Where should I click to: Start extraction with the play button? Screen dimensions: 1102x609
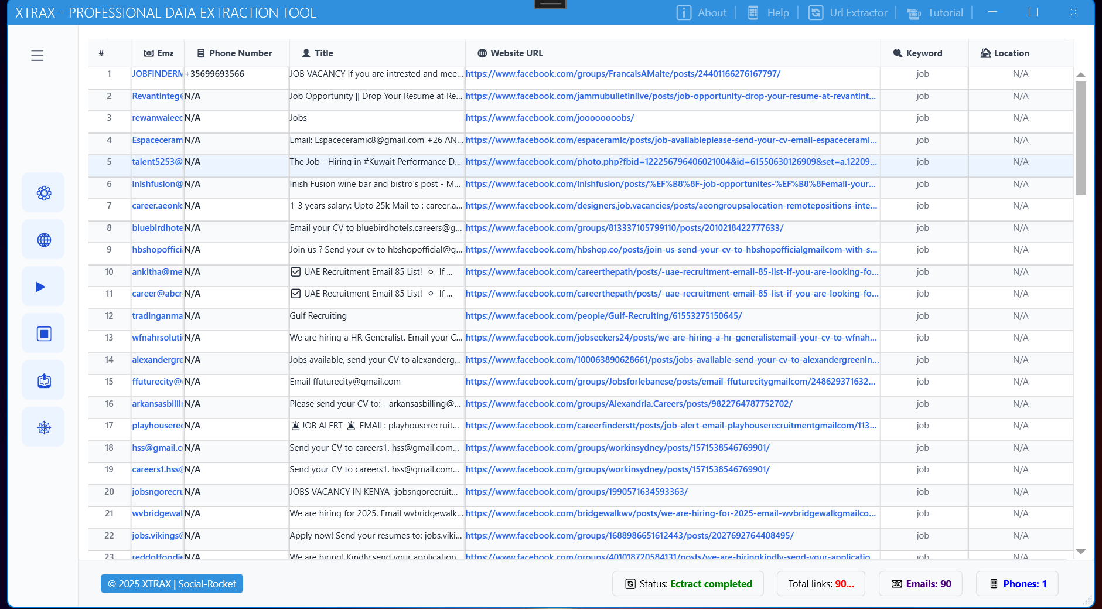[44, 287]
